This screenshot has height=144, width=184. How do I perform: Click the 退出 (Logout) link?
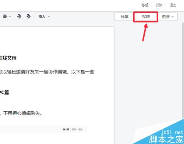click(173, 5)
